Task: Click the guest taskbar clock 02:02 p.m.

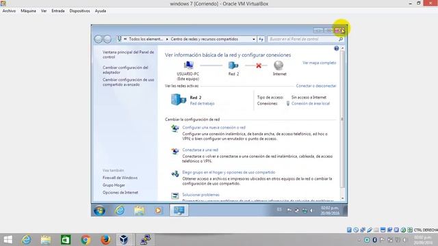Action: [x=330, y=210]
